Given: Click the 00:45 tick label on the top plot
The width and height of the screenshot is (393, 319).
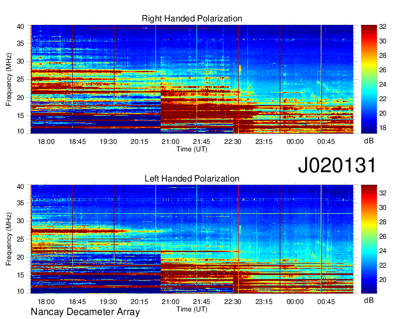Looking at the screenshot, I should [x=326, y=142].
